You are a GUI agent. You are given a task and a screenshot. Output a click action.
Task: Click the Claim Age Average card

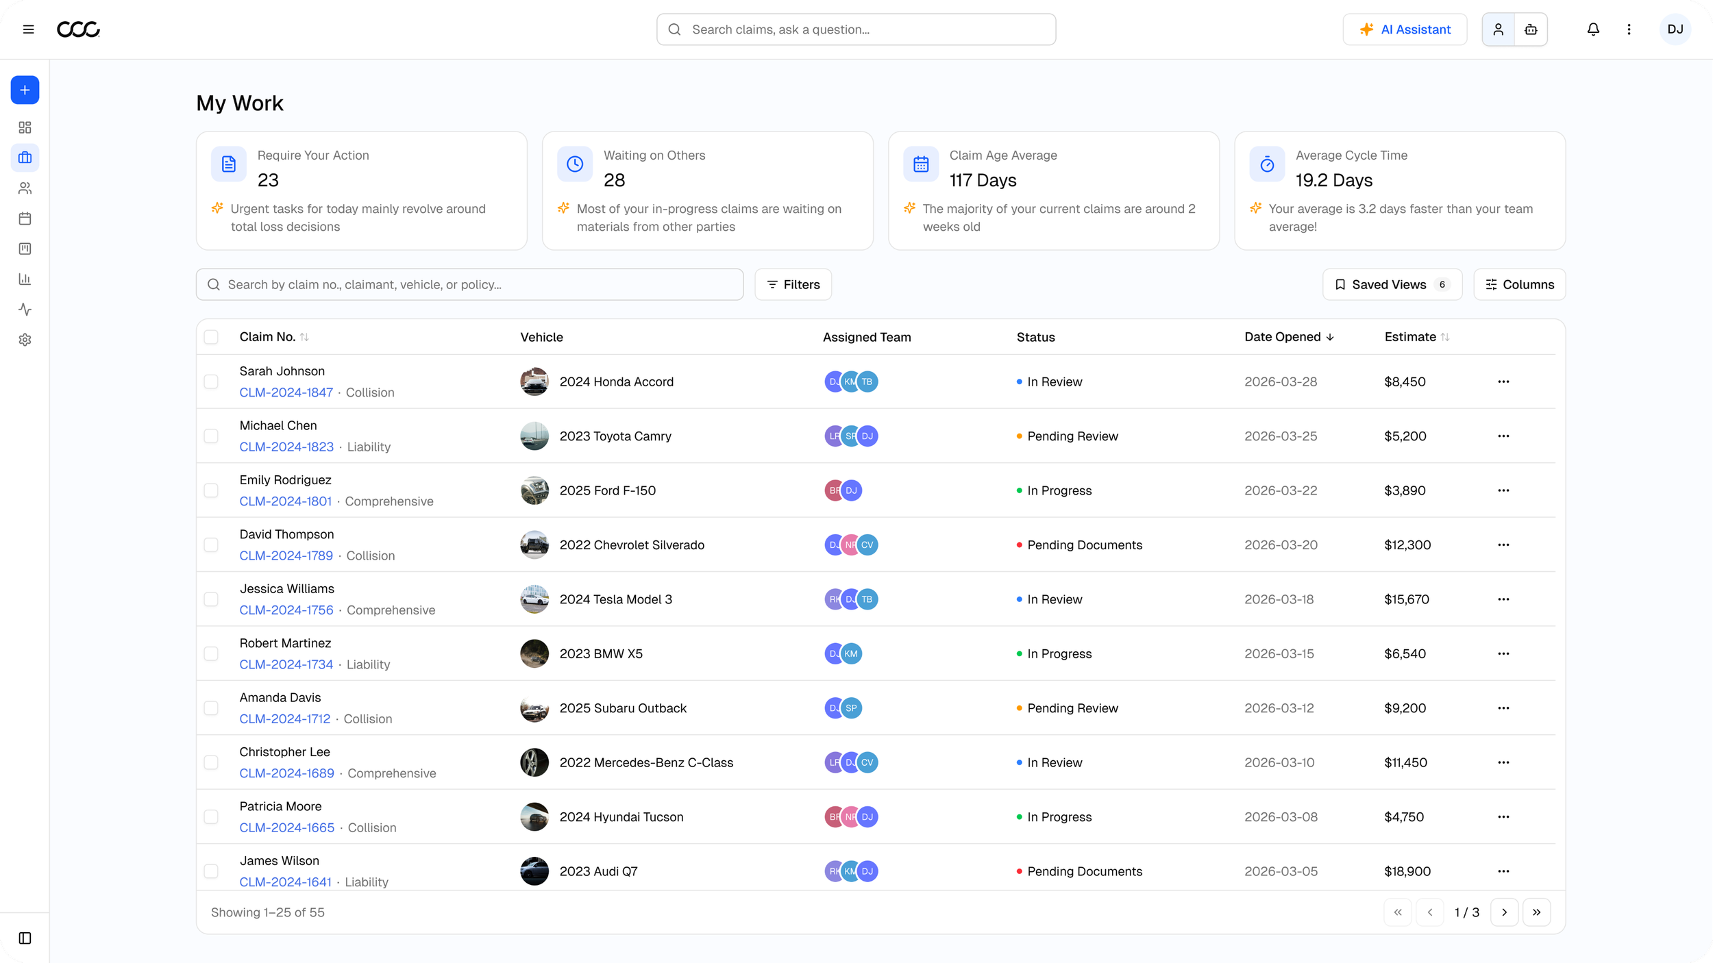pyautogui.click(x=1054, y=191)
